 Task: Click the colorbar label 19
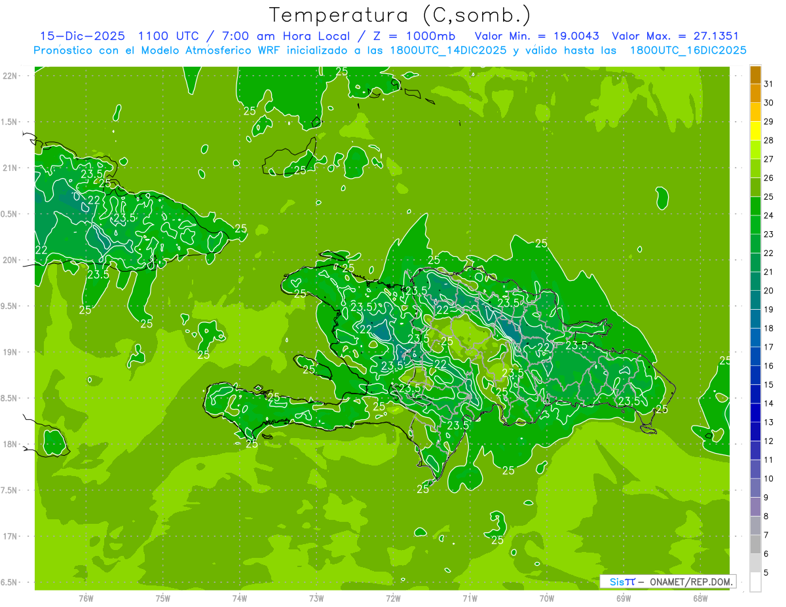click(x=768, y=310)
